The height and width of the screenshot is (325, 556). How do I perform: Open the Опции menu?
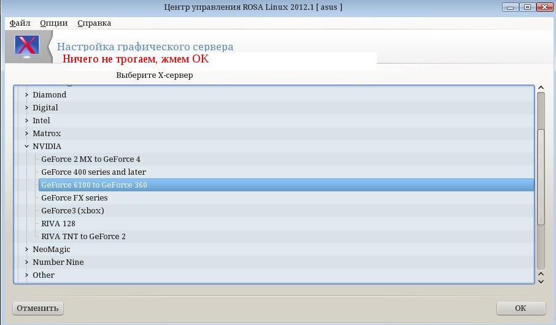pos(53,23)
